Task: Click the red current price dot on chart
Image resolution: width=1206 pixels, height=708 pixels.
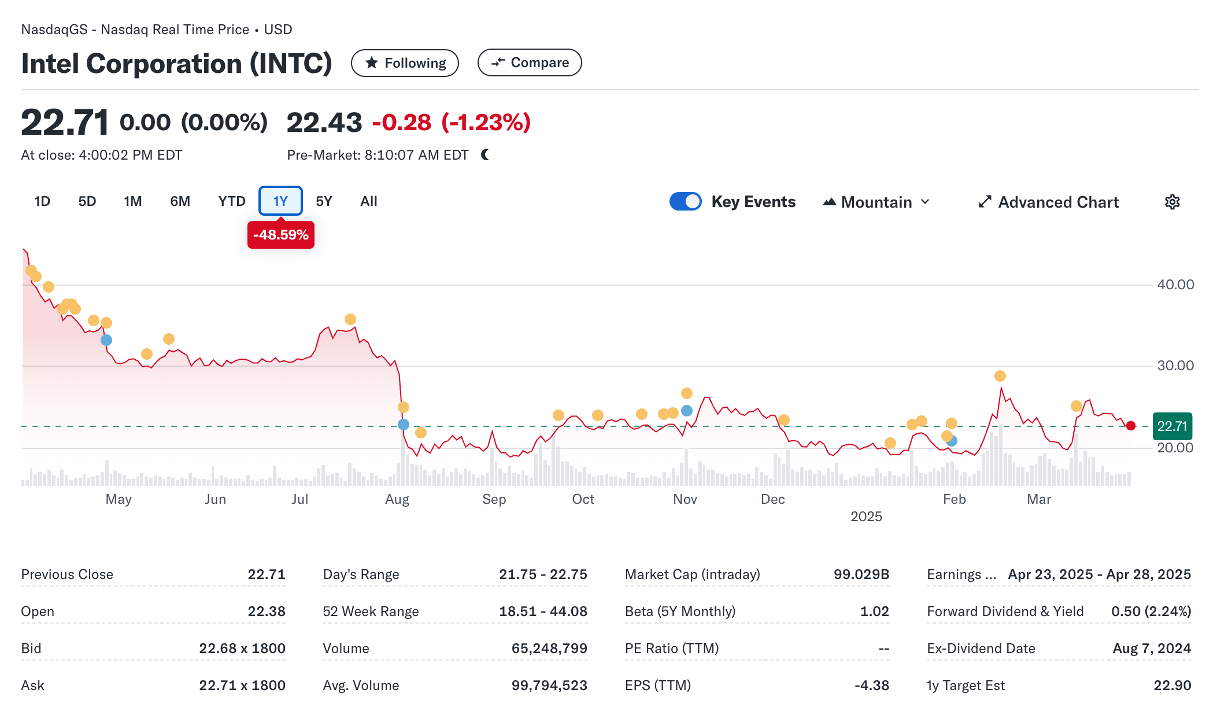Action: 1130,426
